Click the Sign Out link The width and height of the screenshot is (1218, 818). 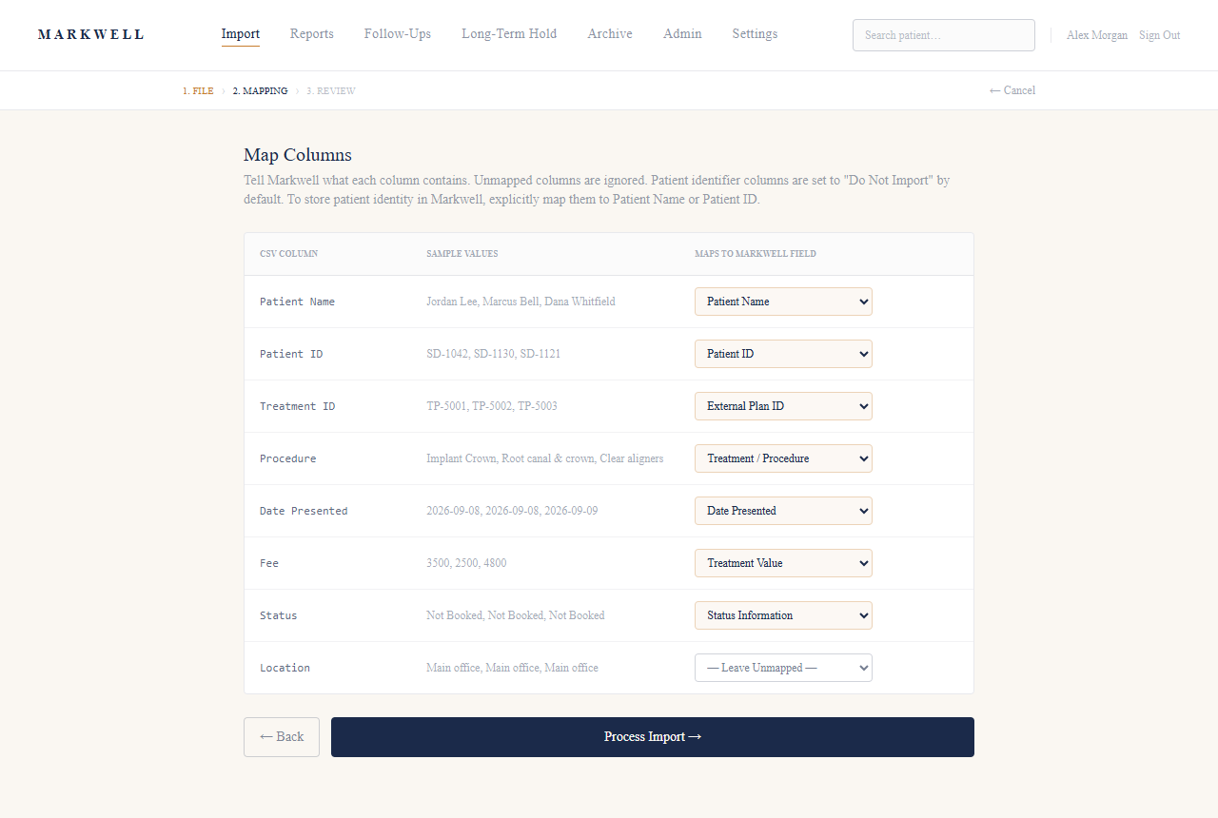(1159, 35)
